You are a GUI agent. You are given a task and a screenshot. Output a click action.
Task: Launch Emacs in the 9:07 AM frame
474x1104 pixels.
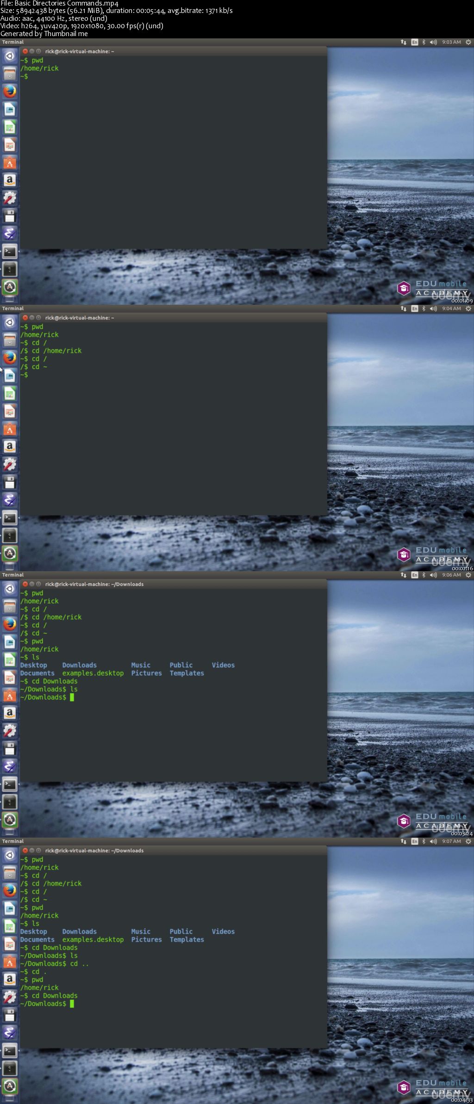[10, 1033]
